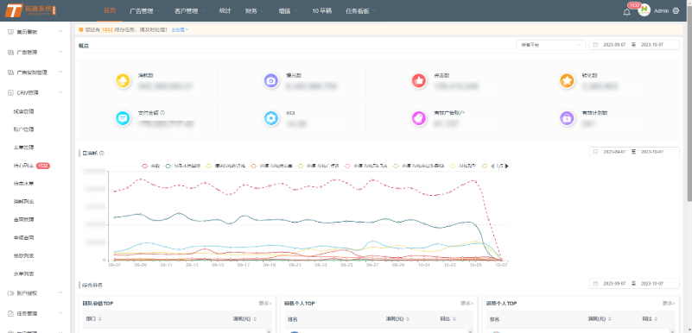Image resolution: width=692 pixels, height=333 pixels.
Task: Click 更多 in 运营个人TOP card
Action: click(668, 304)
